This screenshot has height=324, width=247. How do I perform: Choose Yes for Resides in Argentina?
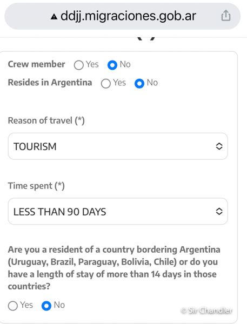click(x=106, y=84)
